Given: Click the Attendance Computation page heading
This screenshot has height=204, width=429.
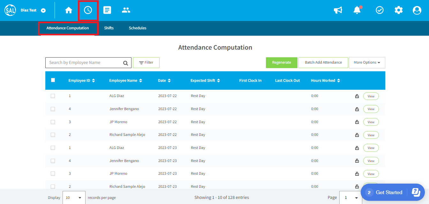Looking at the screenshot, I should pos(215,47).
